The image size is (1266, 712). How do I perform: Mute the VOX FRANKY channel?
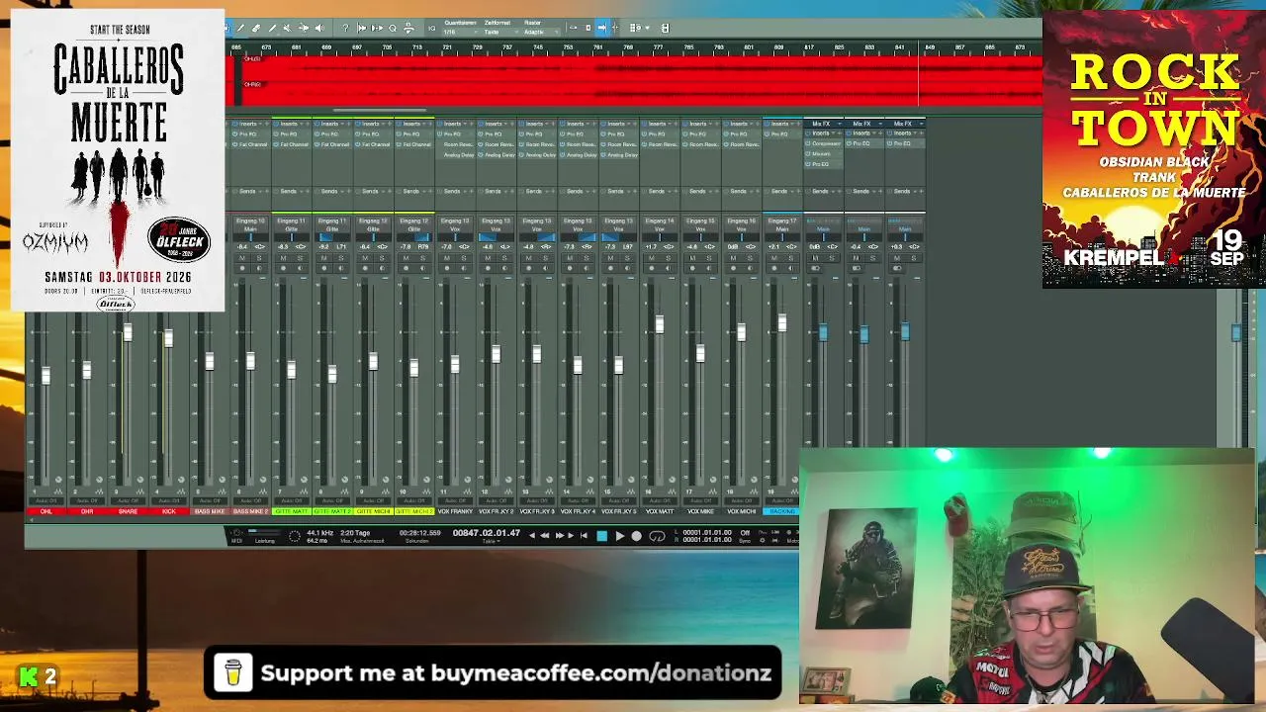(446, 258)
